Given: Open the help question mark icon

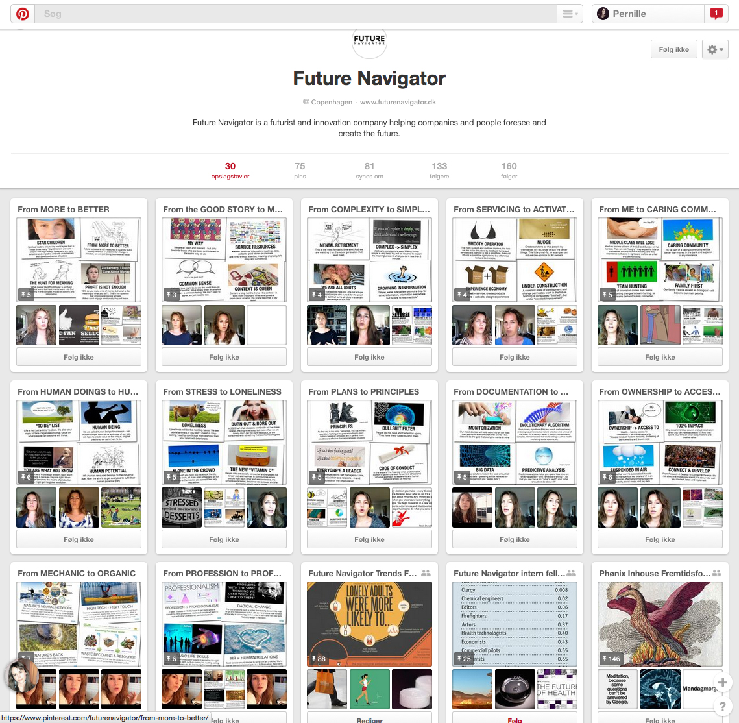Looking at the screenshot, I should [723, 707].
